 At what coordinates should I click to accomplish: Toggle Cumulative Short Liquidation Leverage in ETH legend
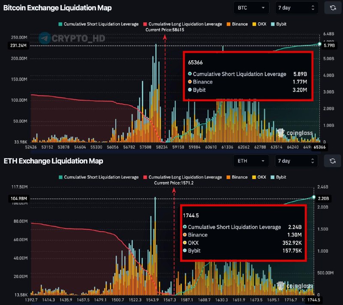(x=99, y=177)
